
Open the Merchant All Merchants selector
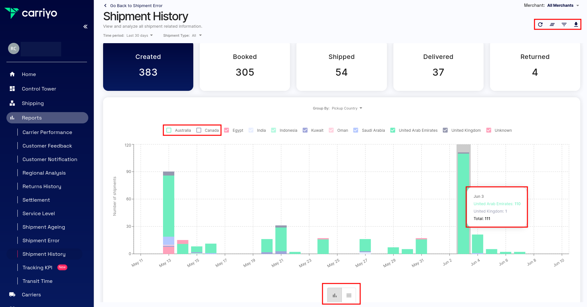pyautogui.click(x=563, y=5)
